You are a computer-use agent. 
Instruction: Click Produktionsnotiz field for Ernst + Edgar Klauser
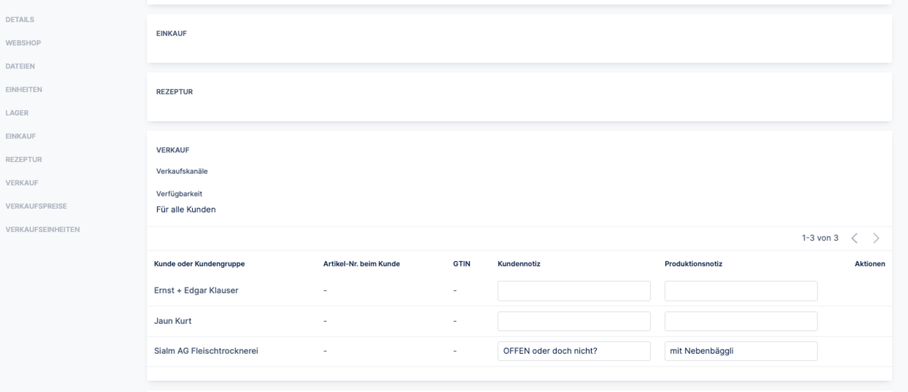[x=740, y=291]
